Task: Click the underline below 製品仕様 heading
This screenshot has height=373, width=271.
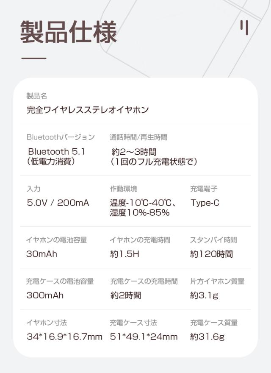Action: pos(33,58)
